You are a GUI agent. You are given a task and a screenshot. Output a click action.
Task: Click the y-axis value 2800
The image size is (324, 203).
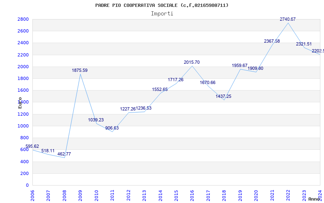point(23,19)
